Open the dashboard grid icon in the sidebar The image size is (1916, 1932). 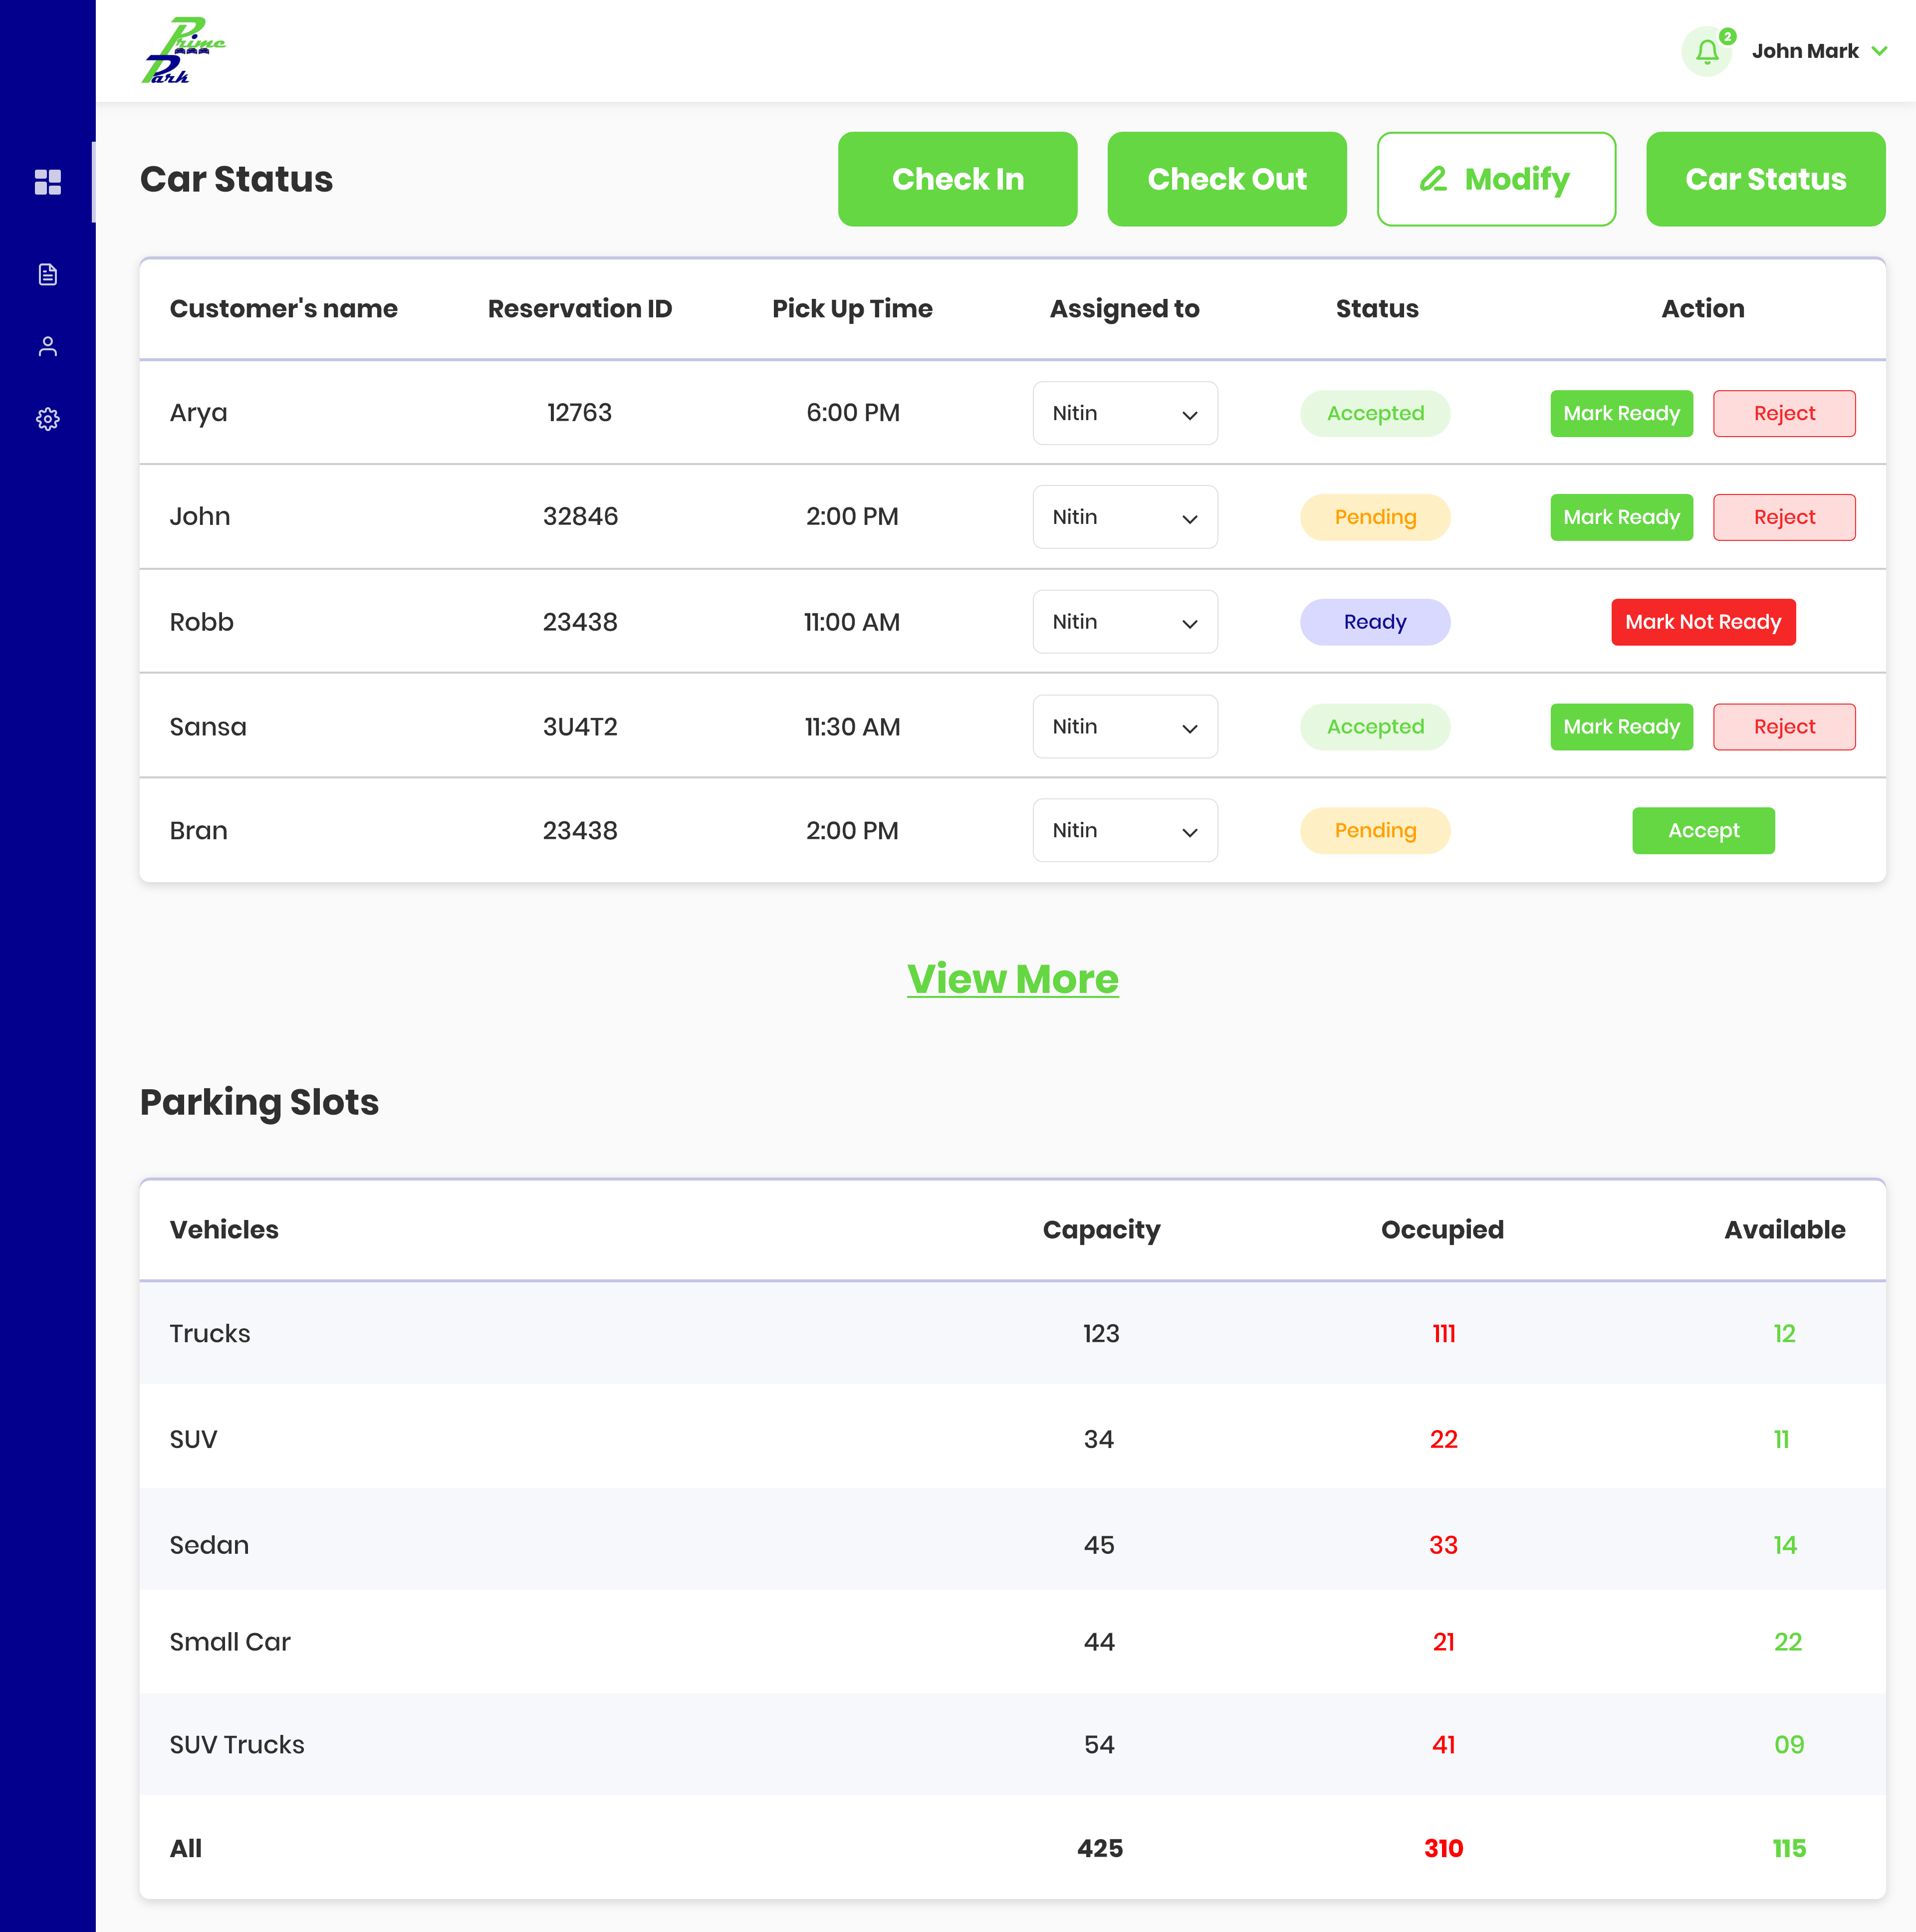point(47,181)
